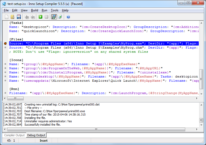Click the Compile toolbar icon
This screenshot has height=145, width=206.
tap(27, 17)
